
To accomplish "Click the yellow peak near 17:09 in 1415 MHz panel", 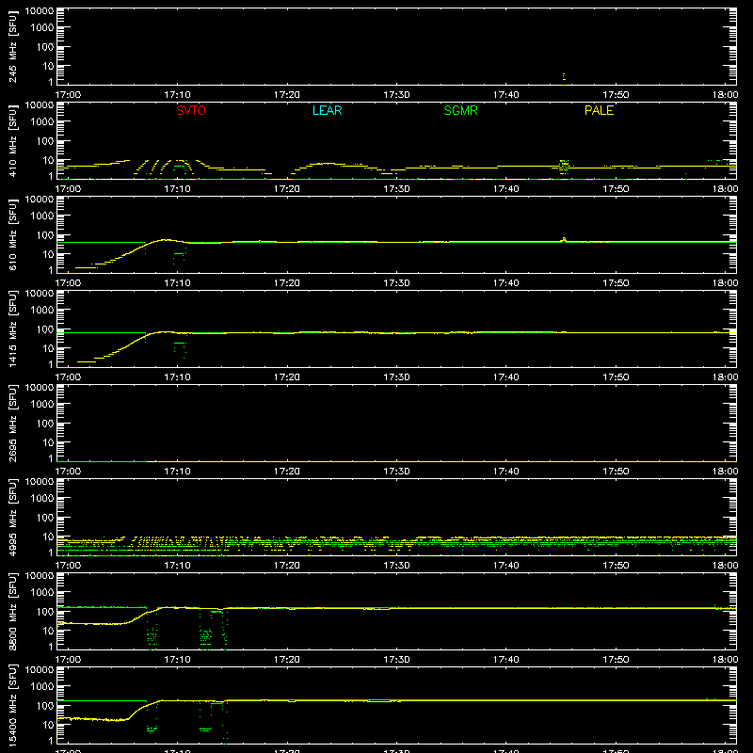I will 166,332.
